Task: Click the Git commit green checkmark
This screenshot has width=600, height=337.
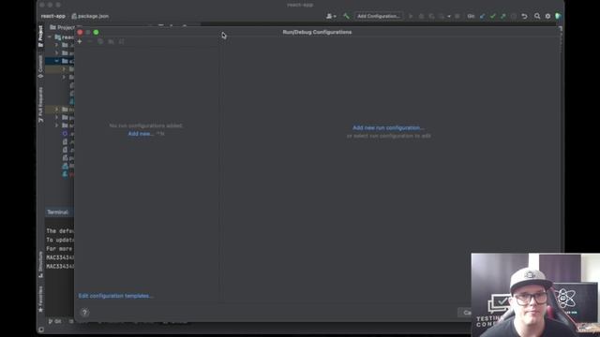Action: pos(493,16)
